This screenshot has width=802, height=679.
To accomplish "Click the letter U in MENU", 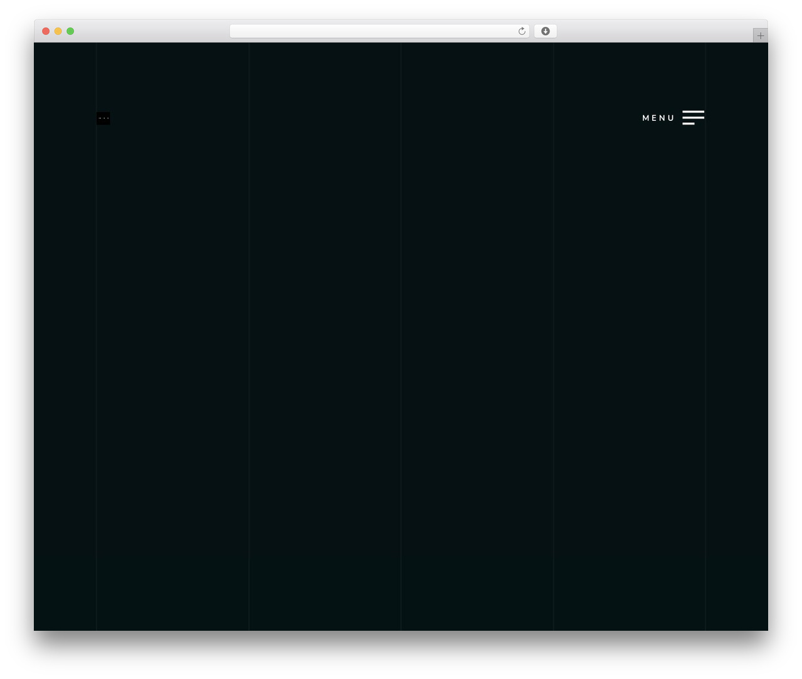I will tap(671, 118).
